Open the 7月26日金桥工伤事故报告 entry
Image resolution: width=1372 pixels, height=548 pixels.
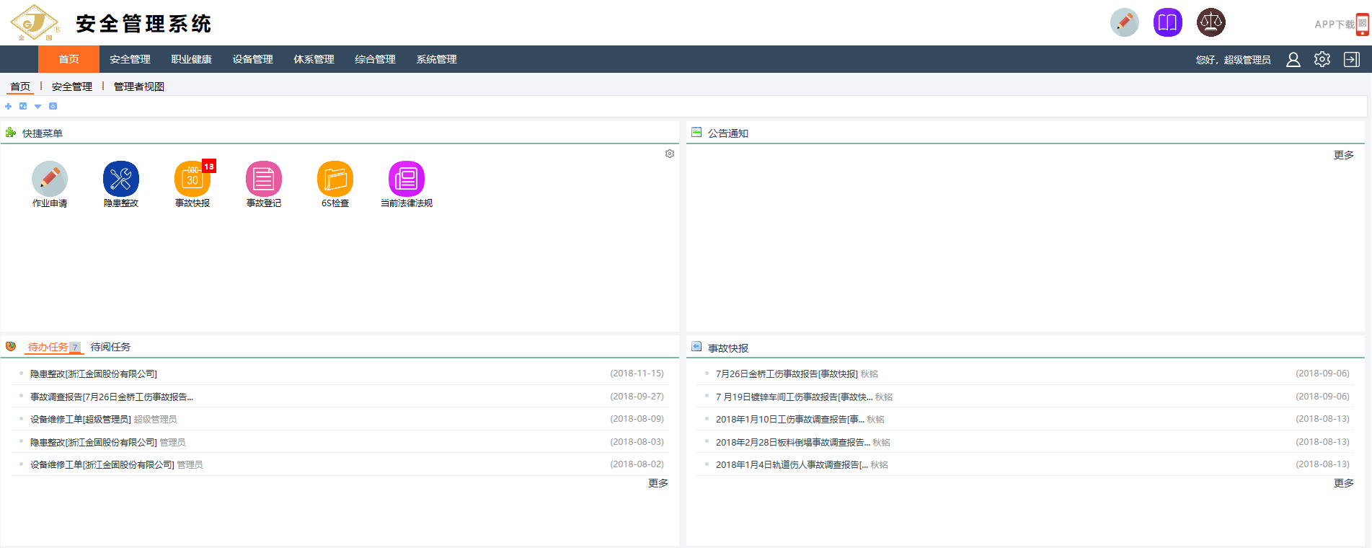[x=786, y=374]
